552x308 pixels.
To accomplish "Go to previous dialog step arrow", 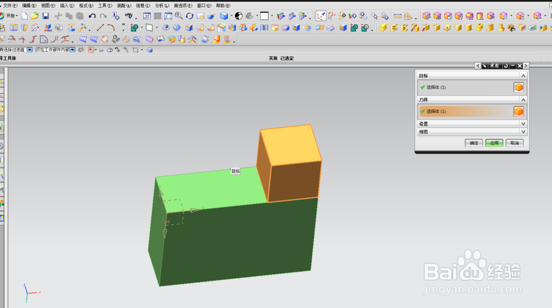I will click(x=477, y=66).
